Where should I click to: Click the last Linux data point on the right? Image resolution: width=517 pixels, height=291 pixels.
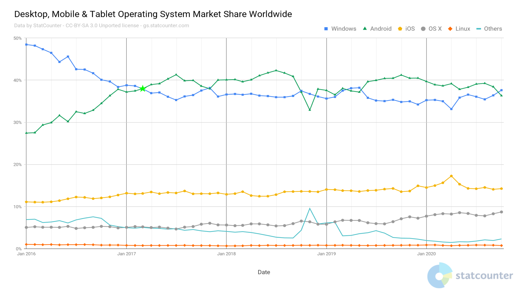click(501, 245)
